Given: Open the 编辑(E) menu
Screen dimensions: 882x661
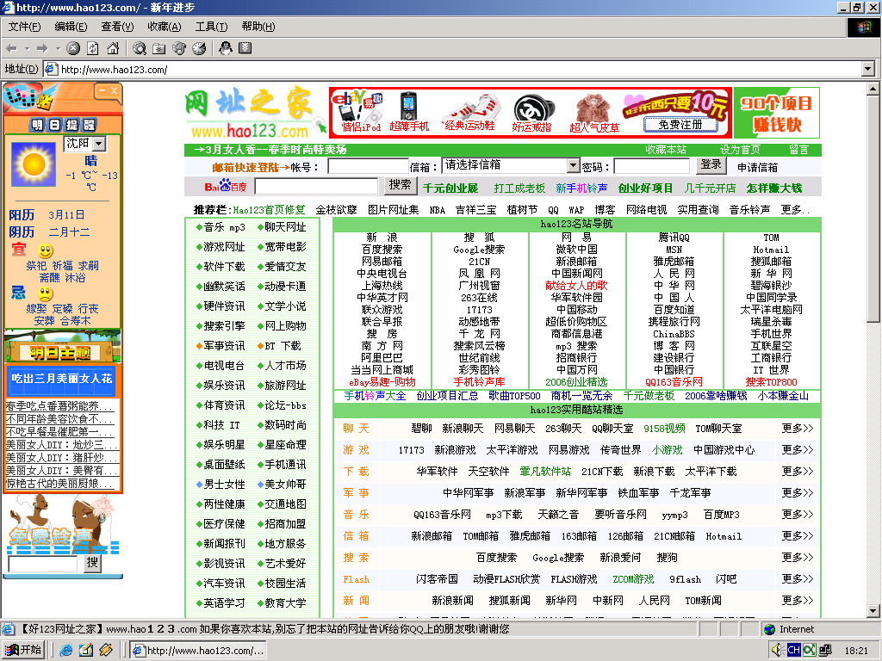Looking at the screenshot, I should 71,27.
